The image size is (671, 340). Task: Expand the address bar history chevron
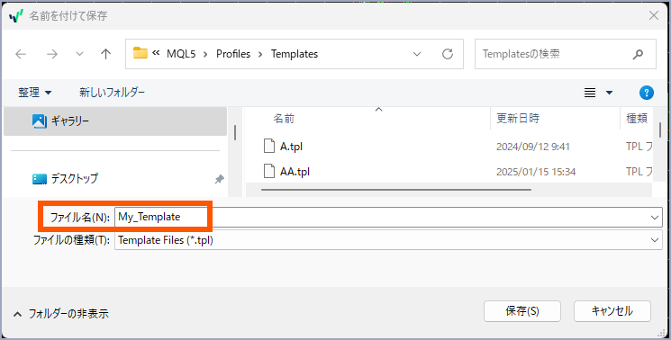[417, 54]
